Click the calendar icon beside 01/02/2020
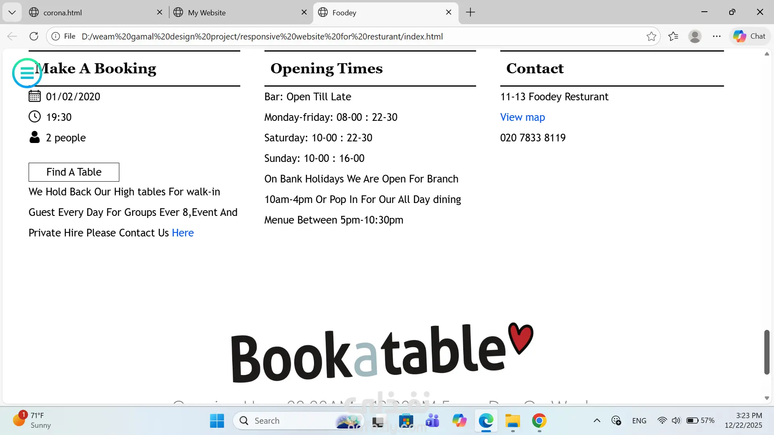This screenshot has height=435, width=774. pyautogui.click(x=35, y=96)
